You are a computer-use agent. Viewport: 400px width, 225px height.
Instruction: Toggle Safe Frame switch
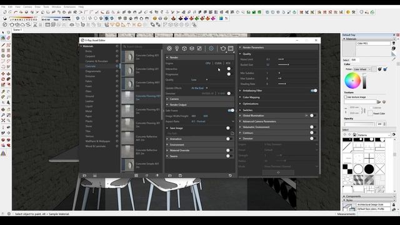pyautogui.click(x=231, y=111)
